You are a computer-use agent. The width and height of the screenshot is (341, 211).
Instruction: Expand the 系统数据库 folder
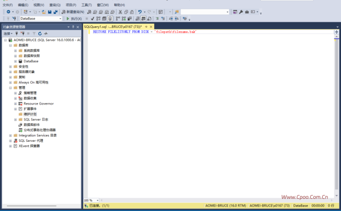pos(15,50)
